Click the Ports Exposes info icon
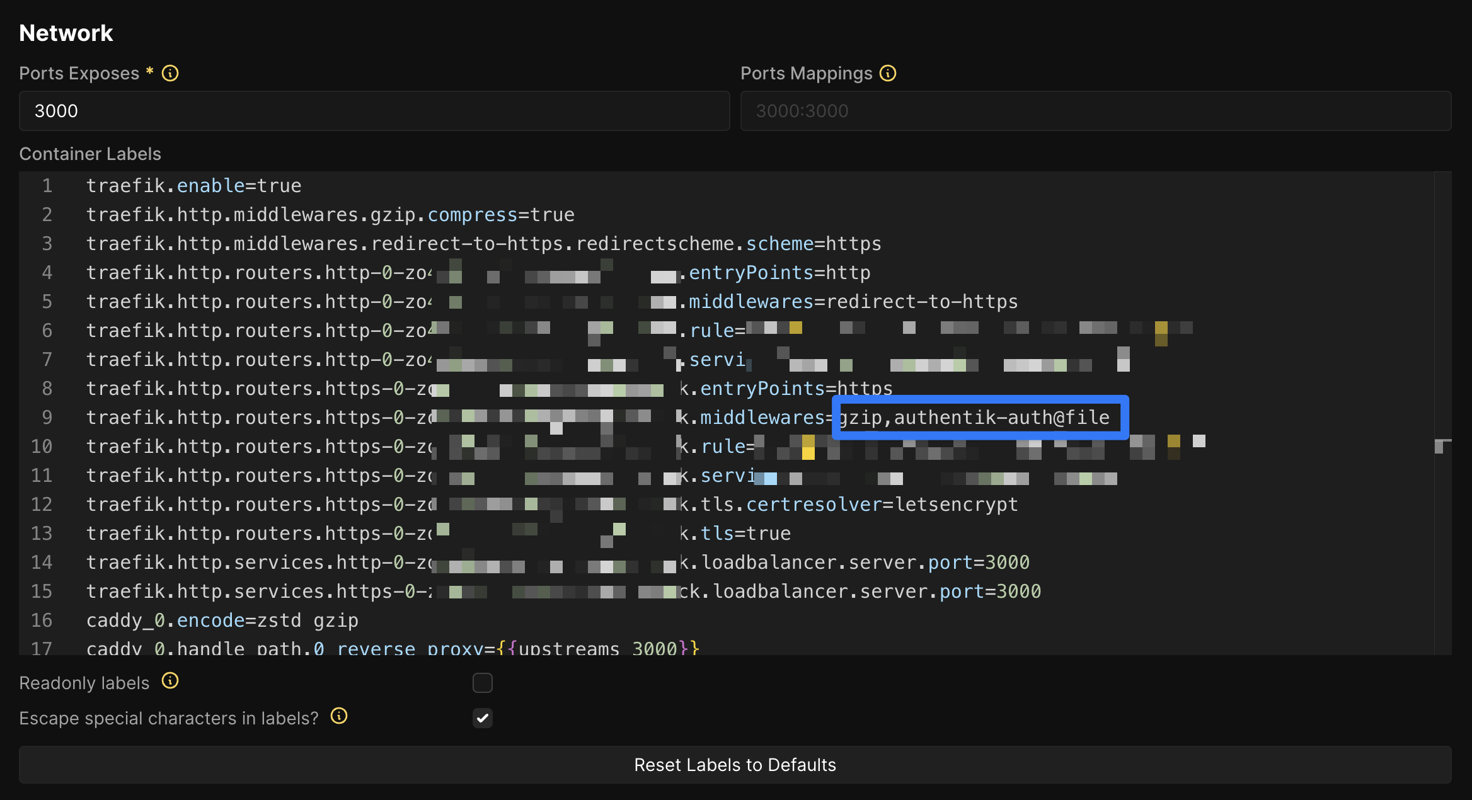Image resolution: width=1472 pixels, height=800 pixels. point(170,73)
